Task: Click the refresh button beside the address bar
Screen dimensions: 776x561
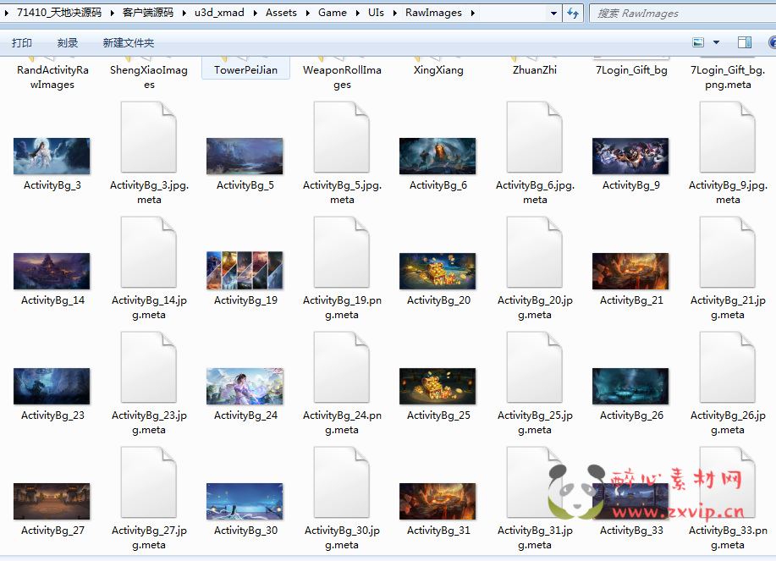Action: (573, 13)
